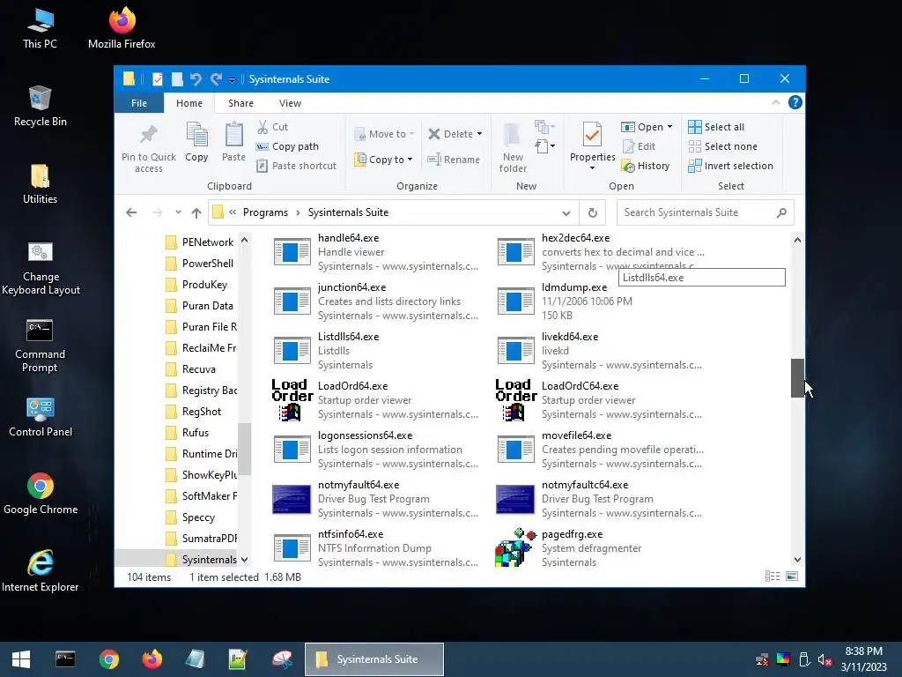Image resolution: width=902 pixels, height=677 pixels.
Task: Open the Speccy folder in the tree
Action: click(198, 517)
